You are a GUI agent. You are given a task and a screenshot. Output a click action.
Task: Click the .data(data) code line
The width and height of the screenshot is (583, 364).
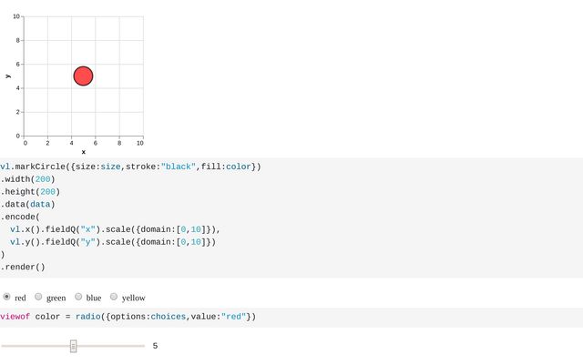tap(27, 205)
